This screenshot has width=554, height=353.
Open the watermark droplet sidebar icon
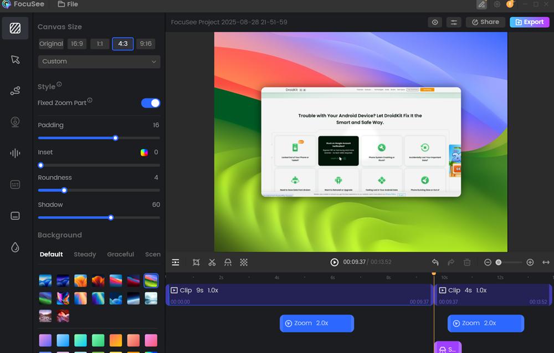click(15, 247)
